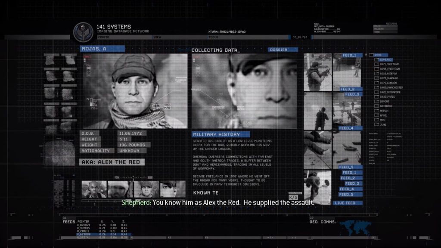Select the 0271_FREETOWN folder
Screen dimensions: 441x248
[x=389, y=65]
